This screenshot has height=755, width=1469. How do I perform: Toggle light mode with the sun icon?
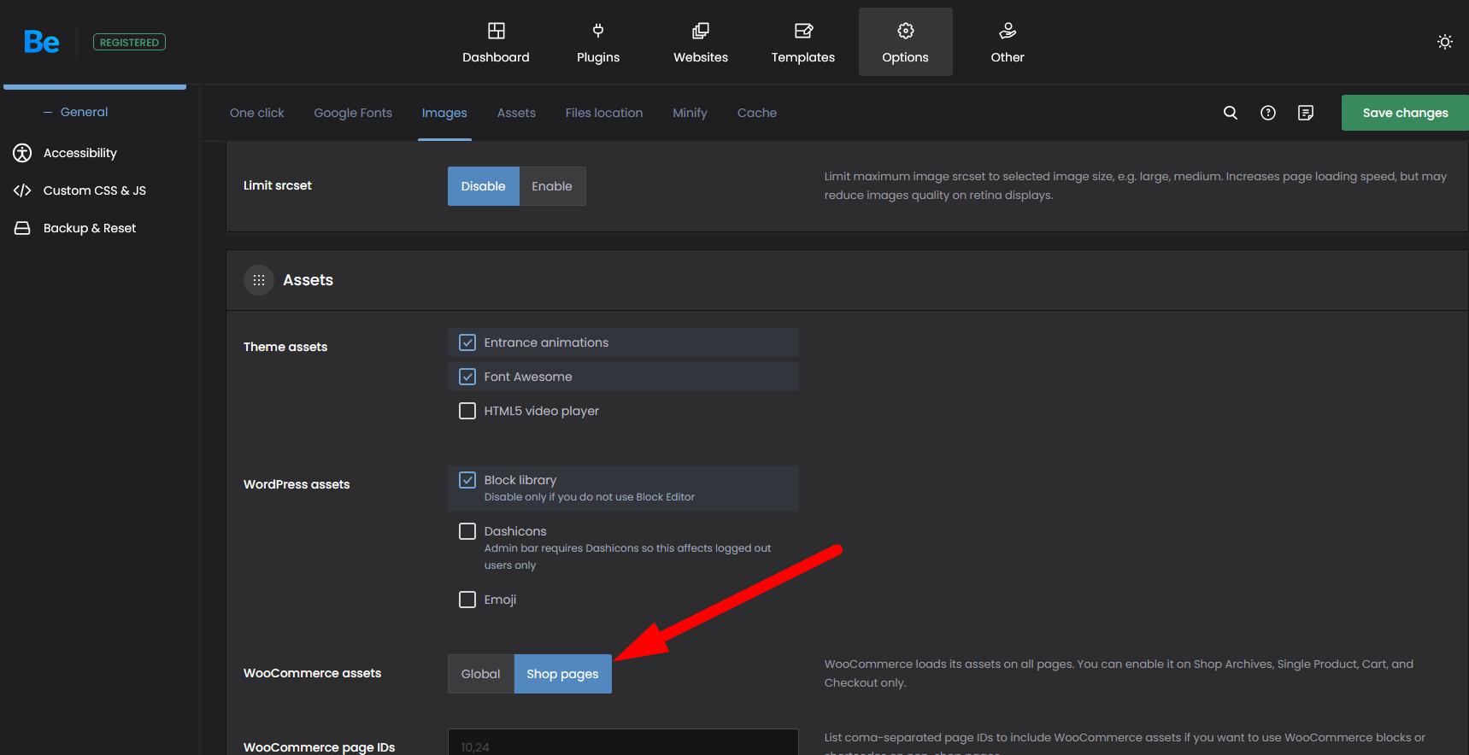coord(1445,42)
